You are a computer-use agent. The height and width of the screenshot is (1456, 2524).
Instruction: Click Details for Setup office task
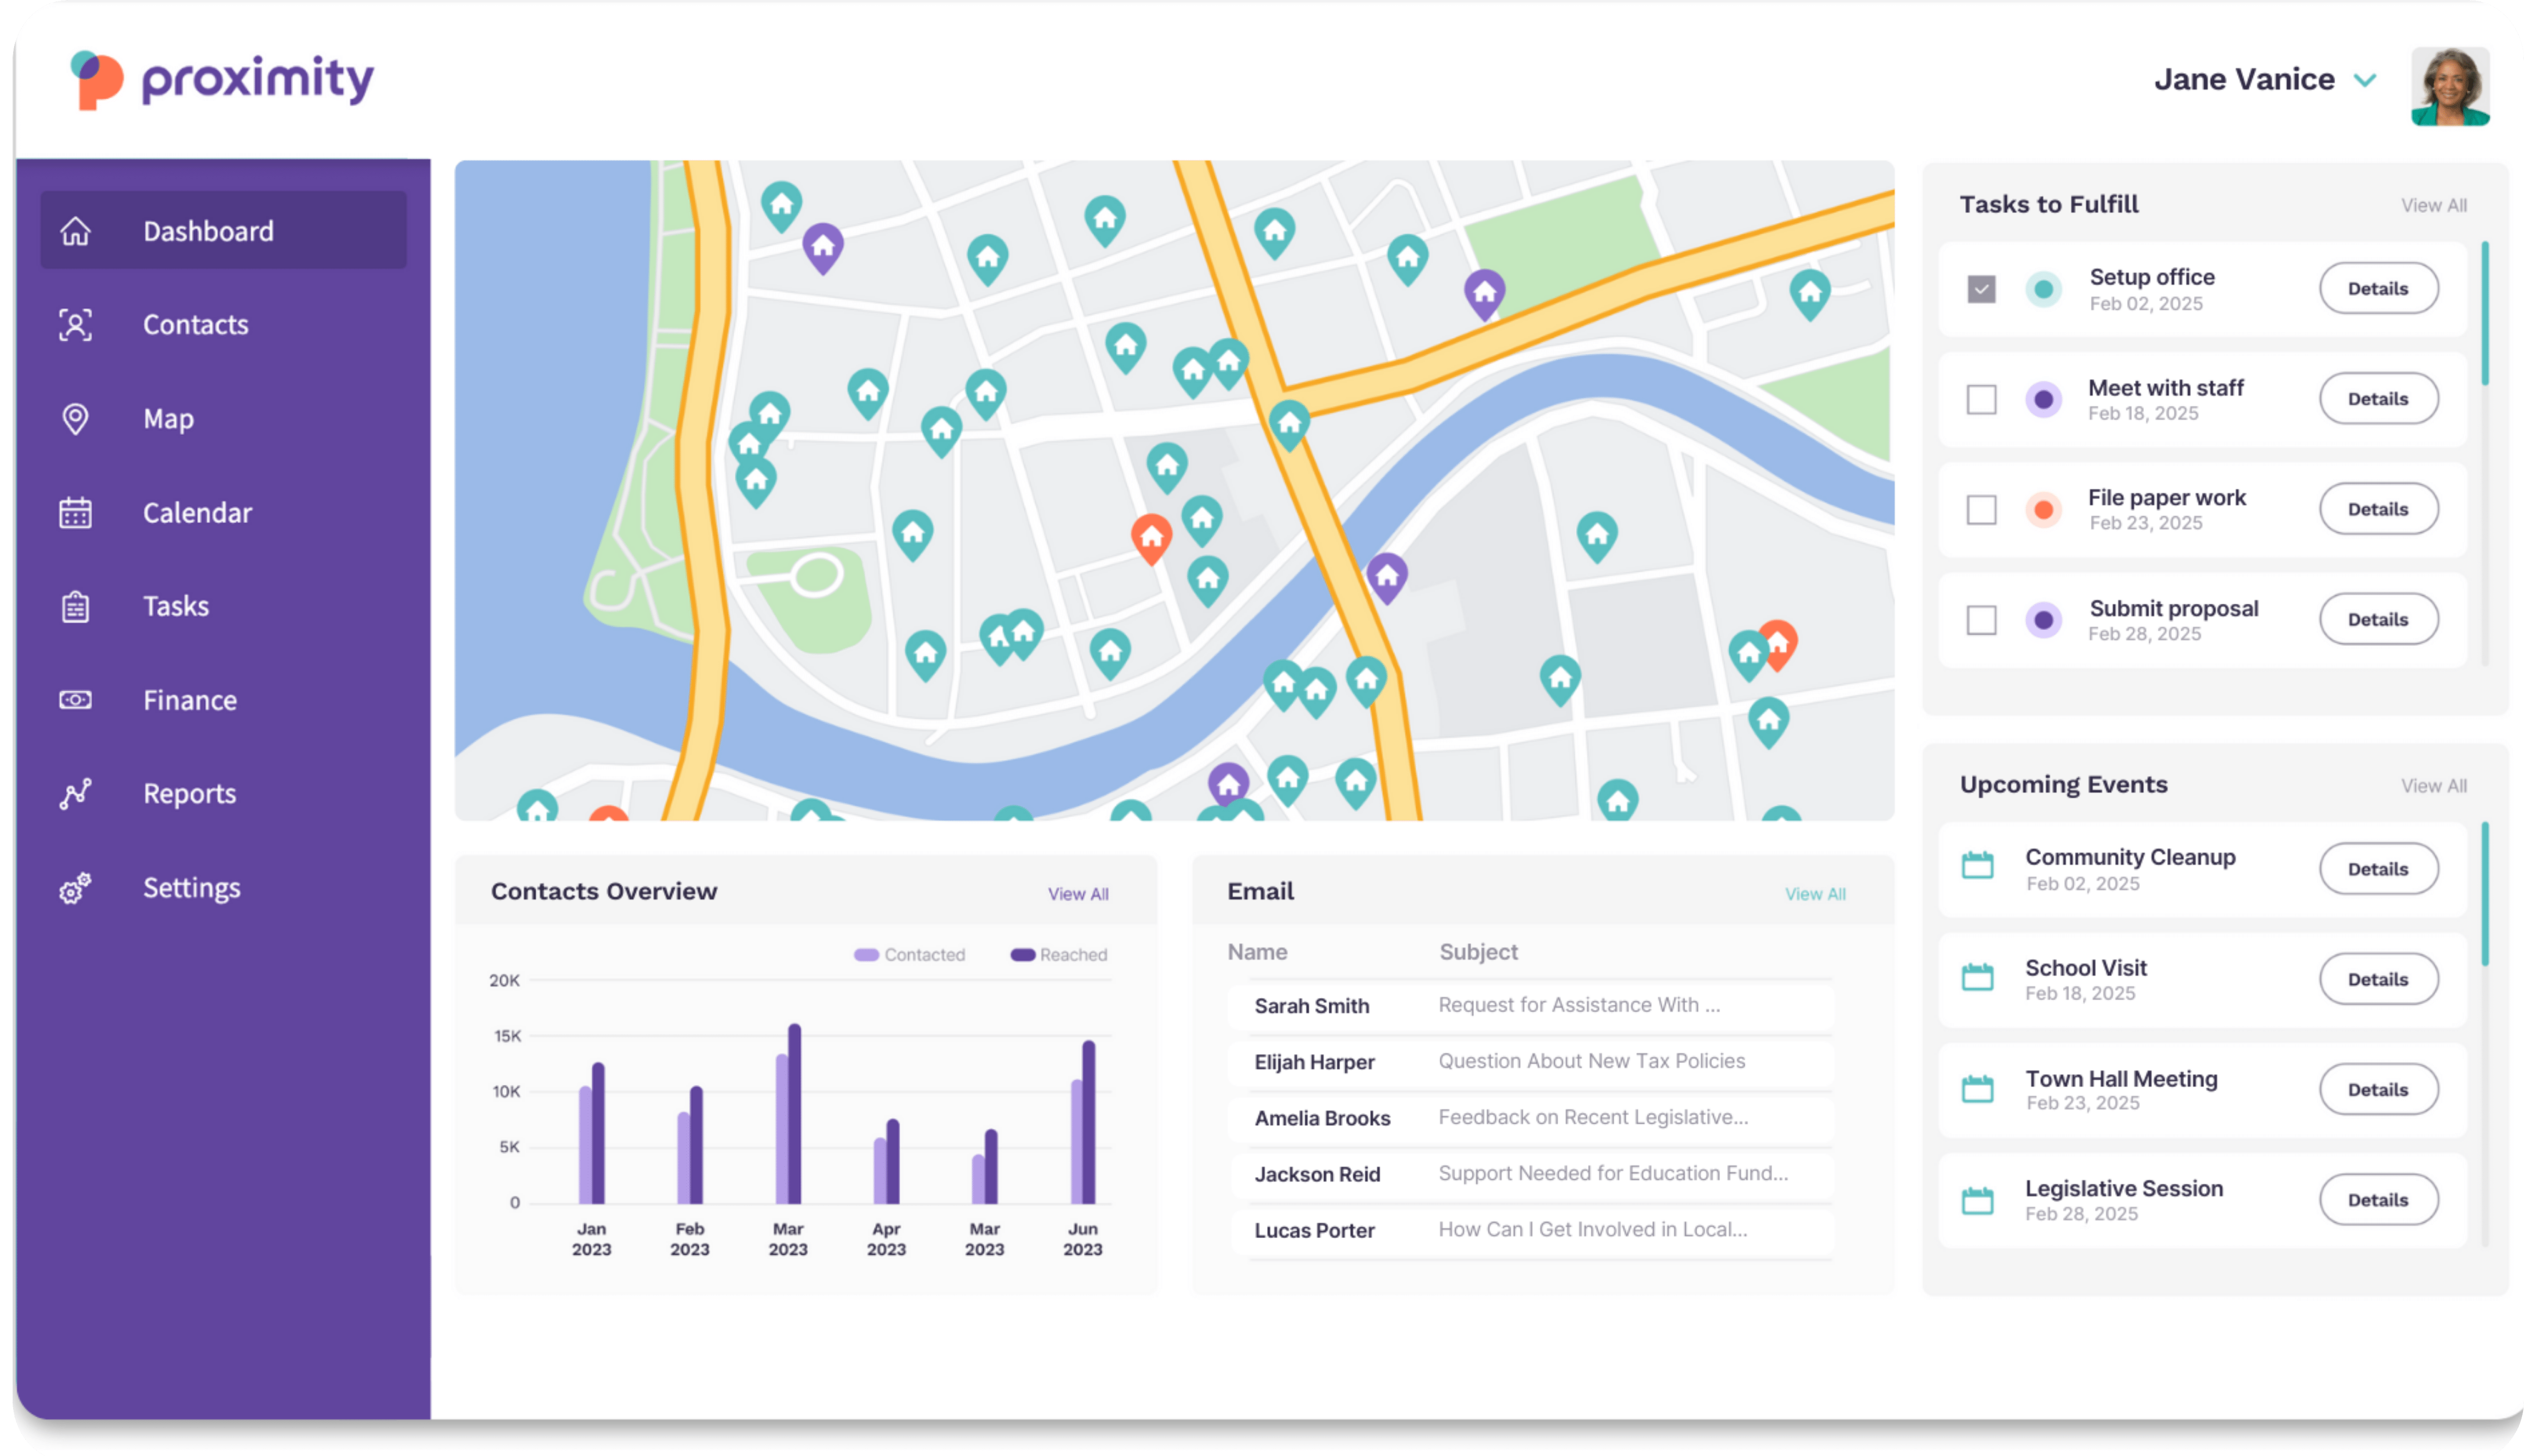[2378, 289]
